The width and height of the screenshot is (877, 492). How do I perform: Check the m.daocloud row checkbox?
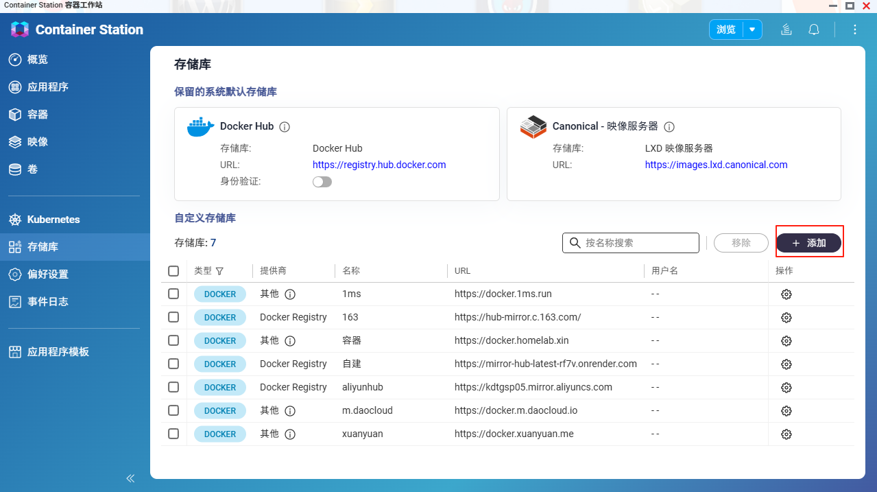[x=173, y=410]
